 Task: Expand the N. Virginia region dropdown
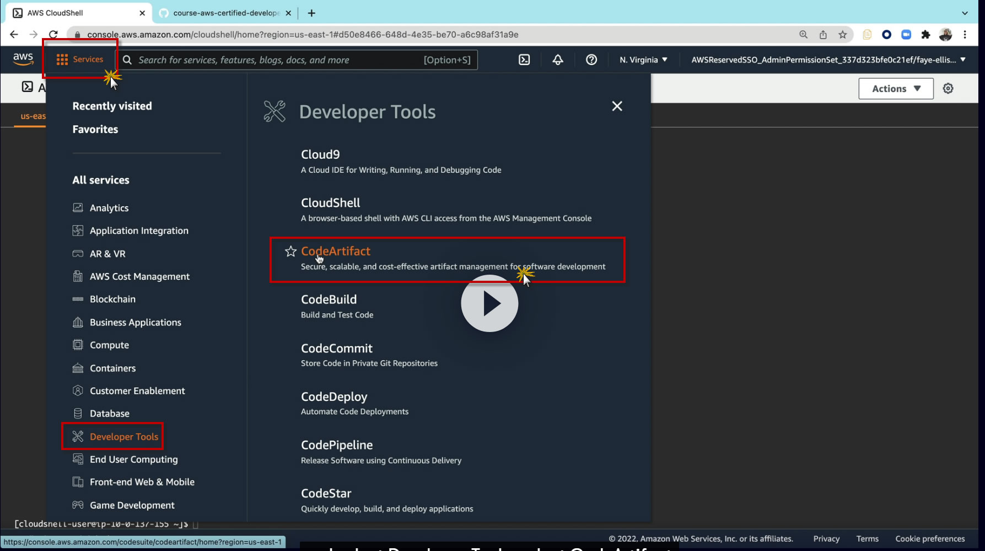(643, 60)
